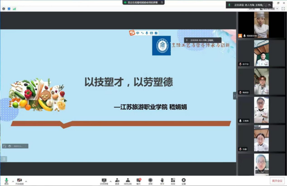
Task: Click the floating chat input field
Action: click(x=18, y=146)
